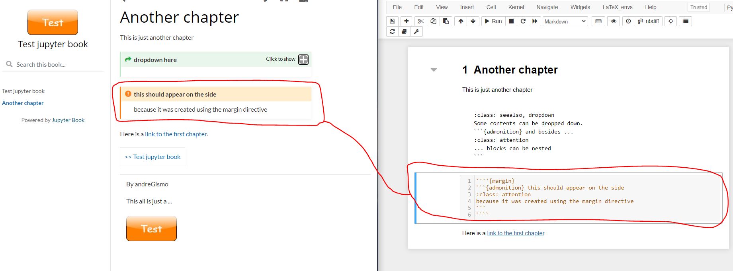Click inside the margin directive code cell
733x271 pixels.
[x=589, y=197]
